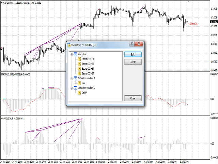Click the MACD indicator icon in tree
The height and width of the screenshot is (164, 218).
(79, 83)
